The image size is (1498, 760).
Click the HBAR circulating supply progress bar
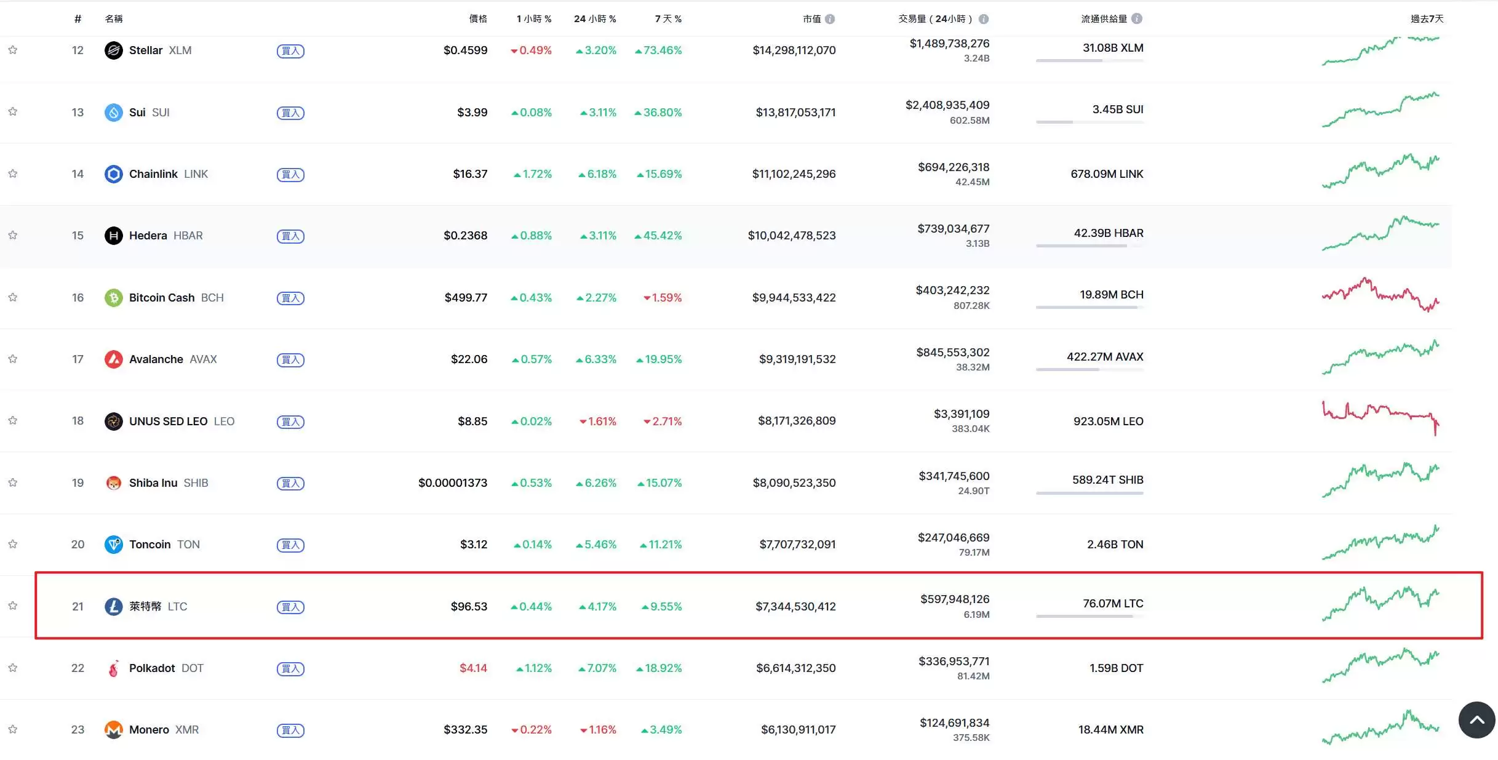(x=1081, y=246)
